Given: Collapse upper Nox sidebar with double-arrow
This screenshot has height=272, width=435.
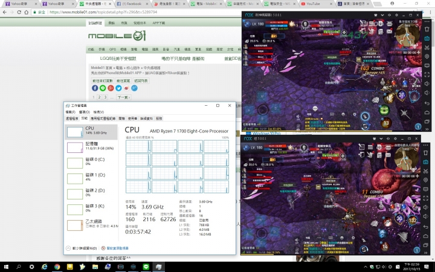Looking at the screenshot, I should click(x=427, y=129).
